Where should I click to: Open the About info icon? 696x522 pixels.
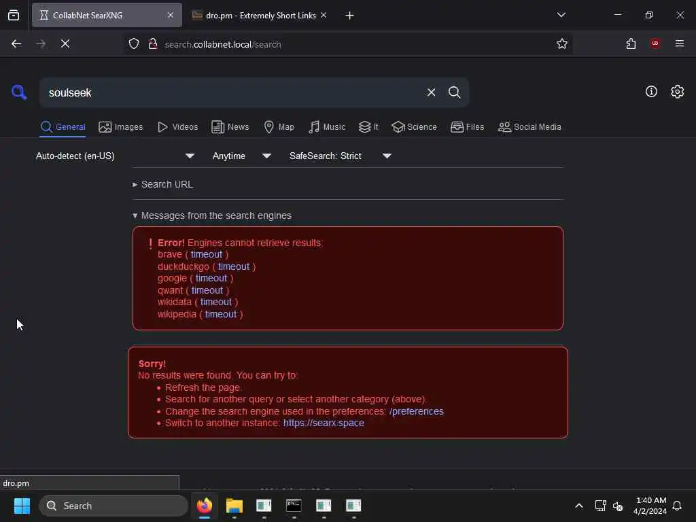(x=651, y=92)
